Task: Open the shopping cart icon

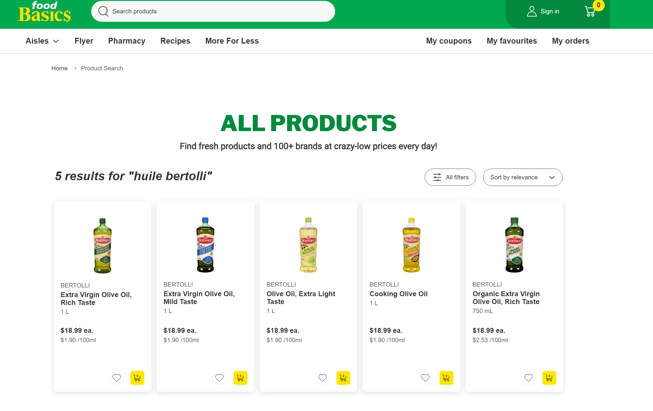Action: click(x=590, y=11)
